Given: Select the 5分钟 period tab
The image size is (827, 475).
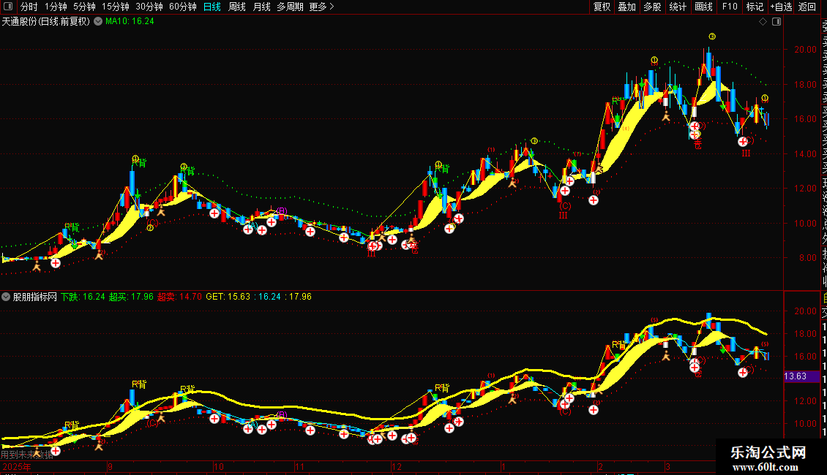Looking at the screenshot, I should [84, 7].
